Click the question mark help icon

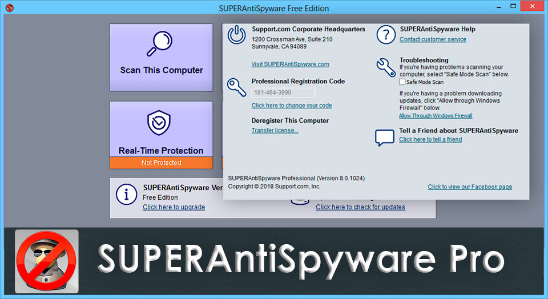(x=386, y=35)
